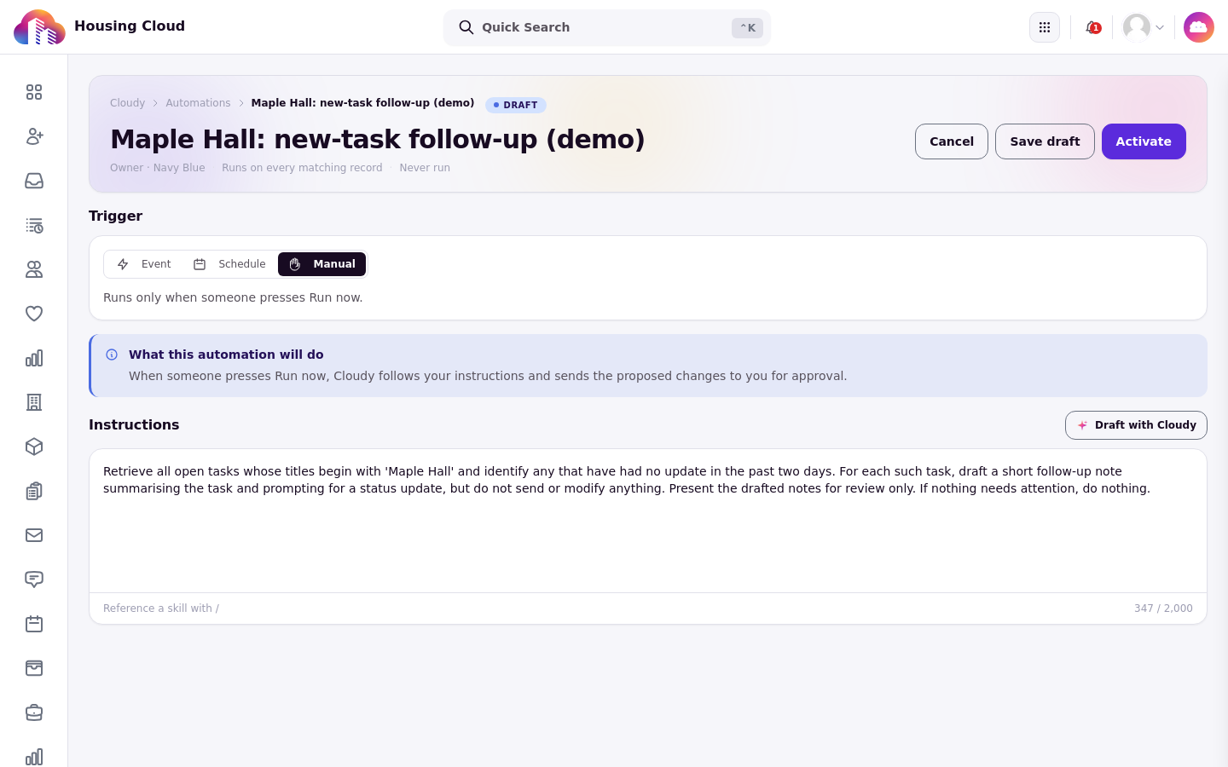Open notifications bell with red badge
Screen dimensions: 1228x767
point(1092,27)
